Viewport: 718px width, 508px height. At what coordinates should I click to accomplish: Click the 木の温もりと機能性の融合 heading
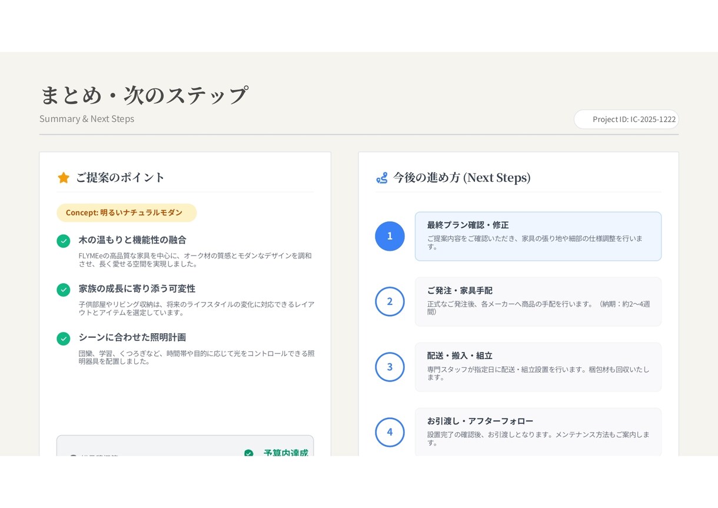(132, 240)
